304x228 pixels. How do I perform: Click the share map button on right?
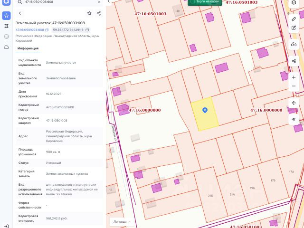294,61
